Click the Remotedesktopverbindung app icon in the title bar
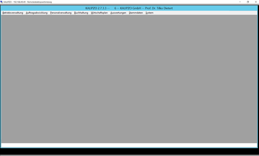The height and width of the screenshot is (156, 259). [x=2, y=2]
